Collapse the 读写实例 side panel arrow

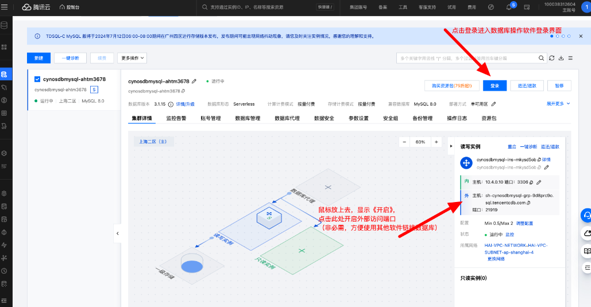click(451, 146)
